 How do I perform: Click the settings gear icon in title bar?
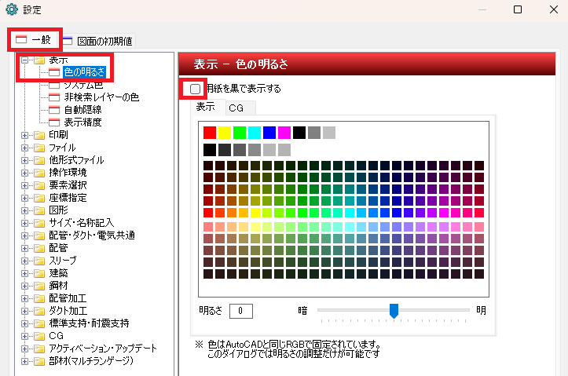(11, 10)
